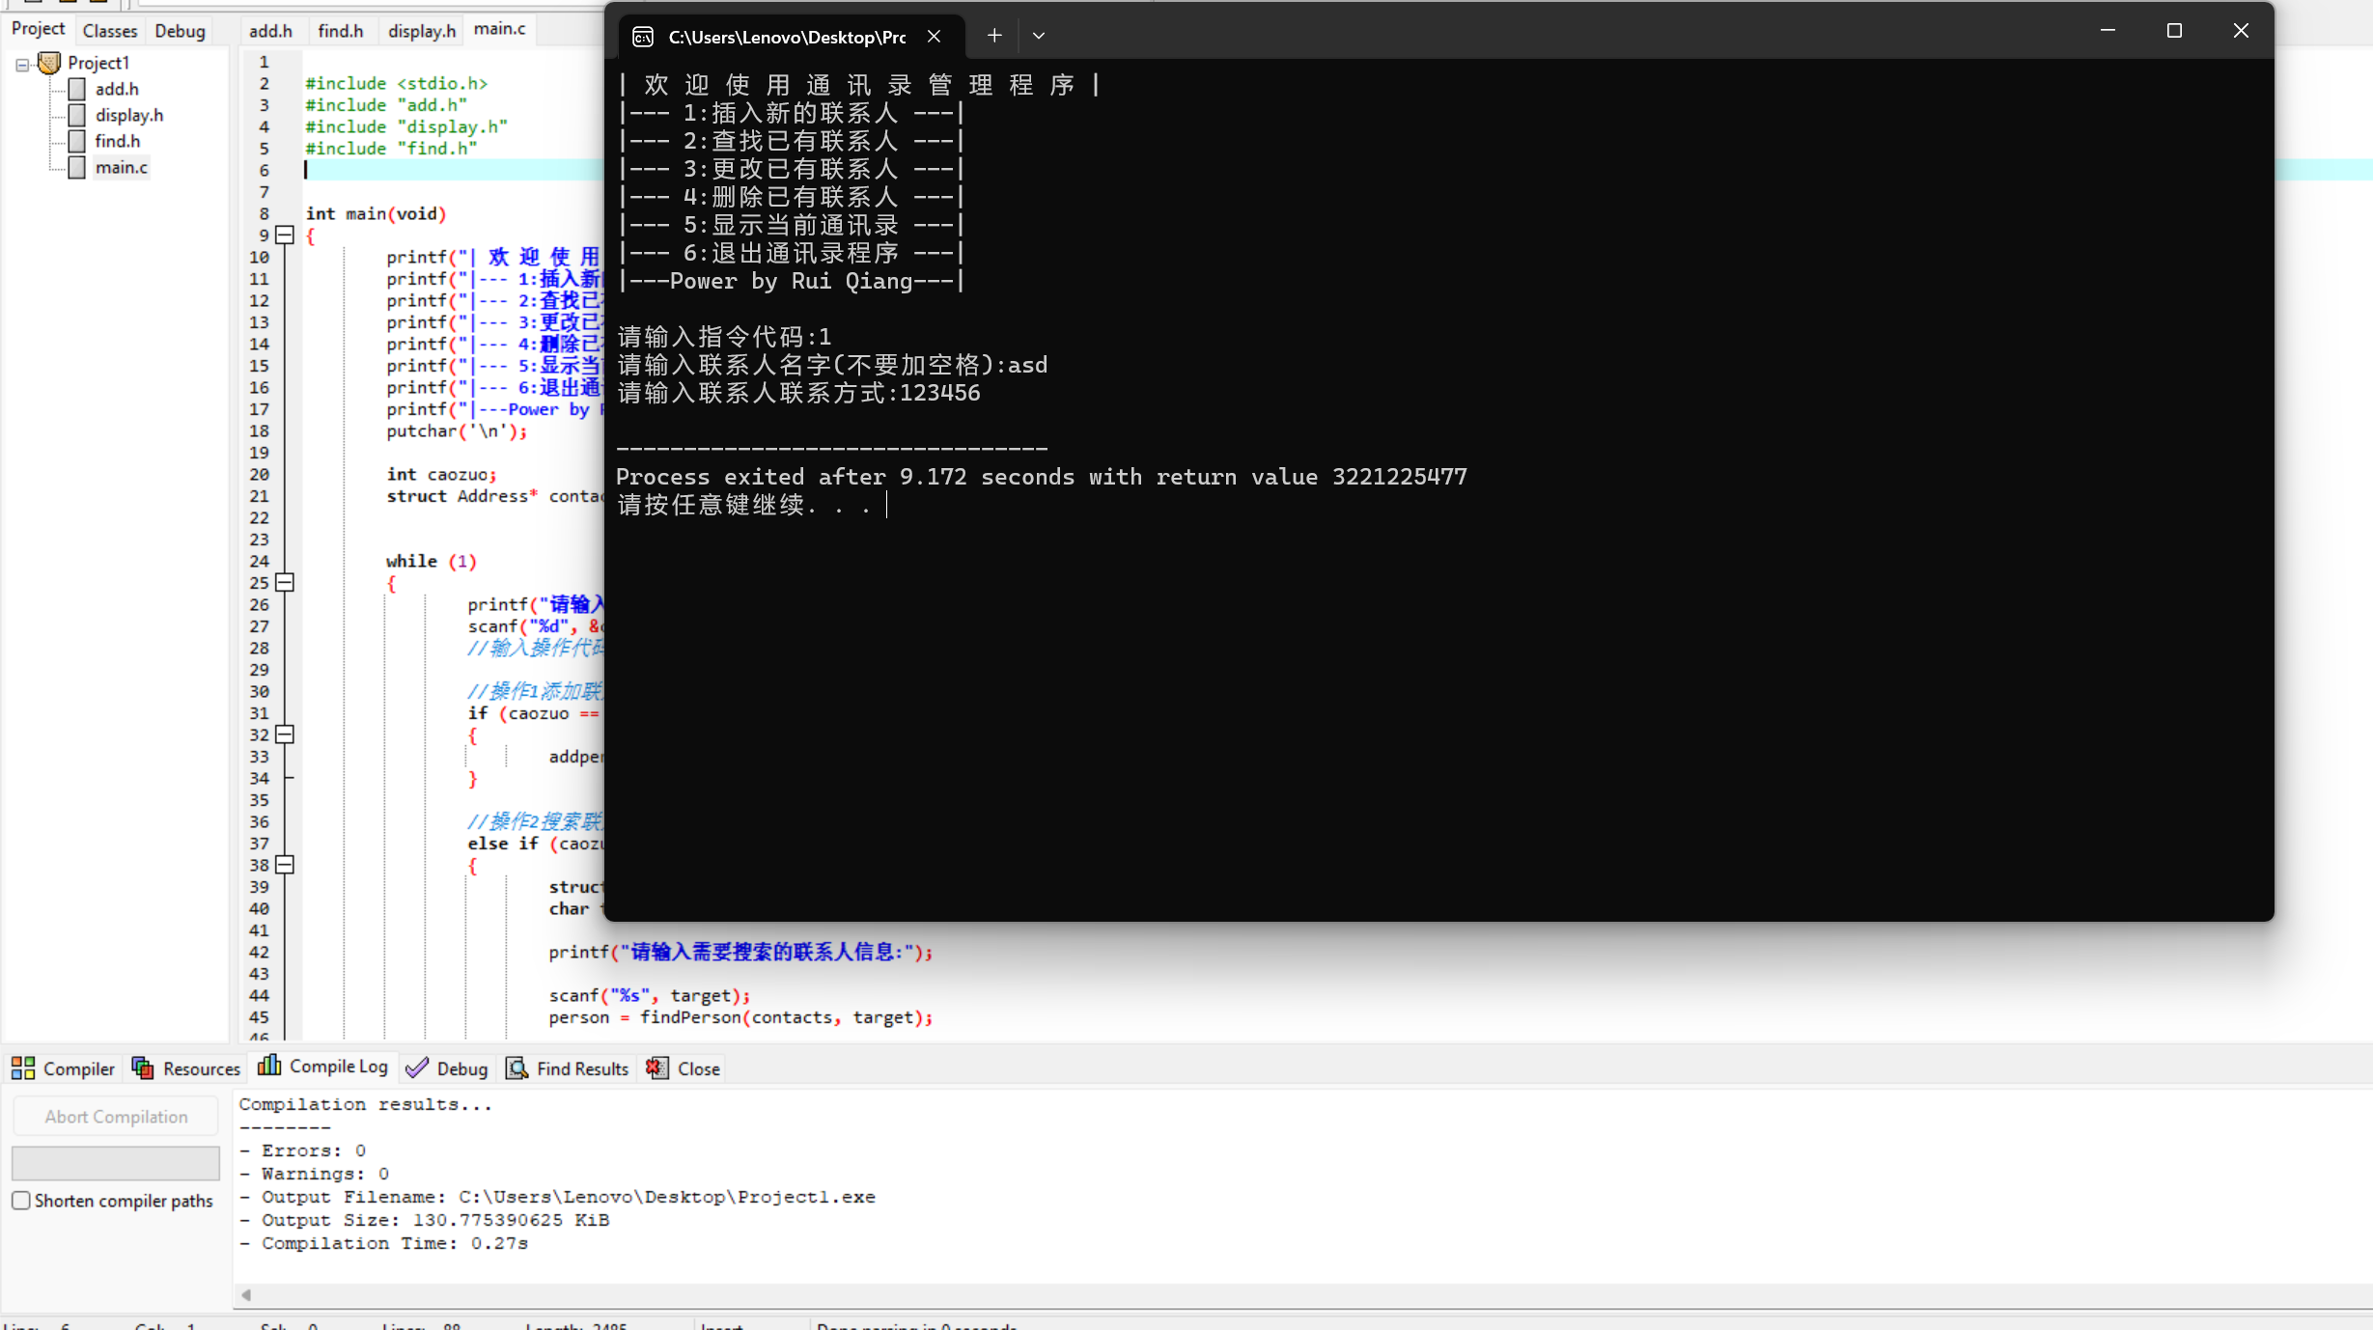
Task: Open the display.h editor tab
Action: coord(422,31)
